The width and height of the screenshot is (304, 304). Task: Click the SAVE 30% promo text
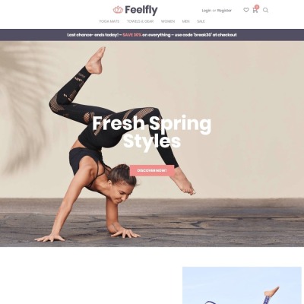click(x=132, y=35)
